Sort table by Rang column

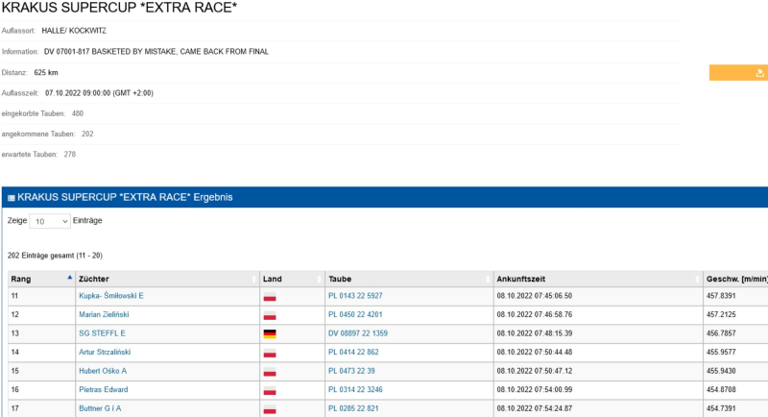38,278
